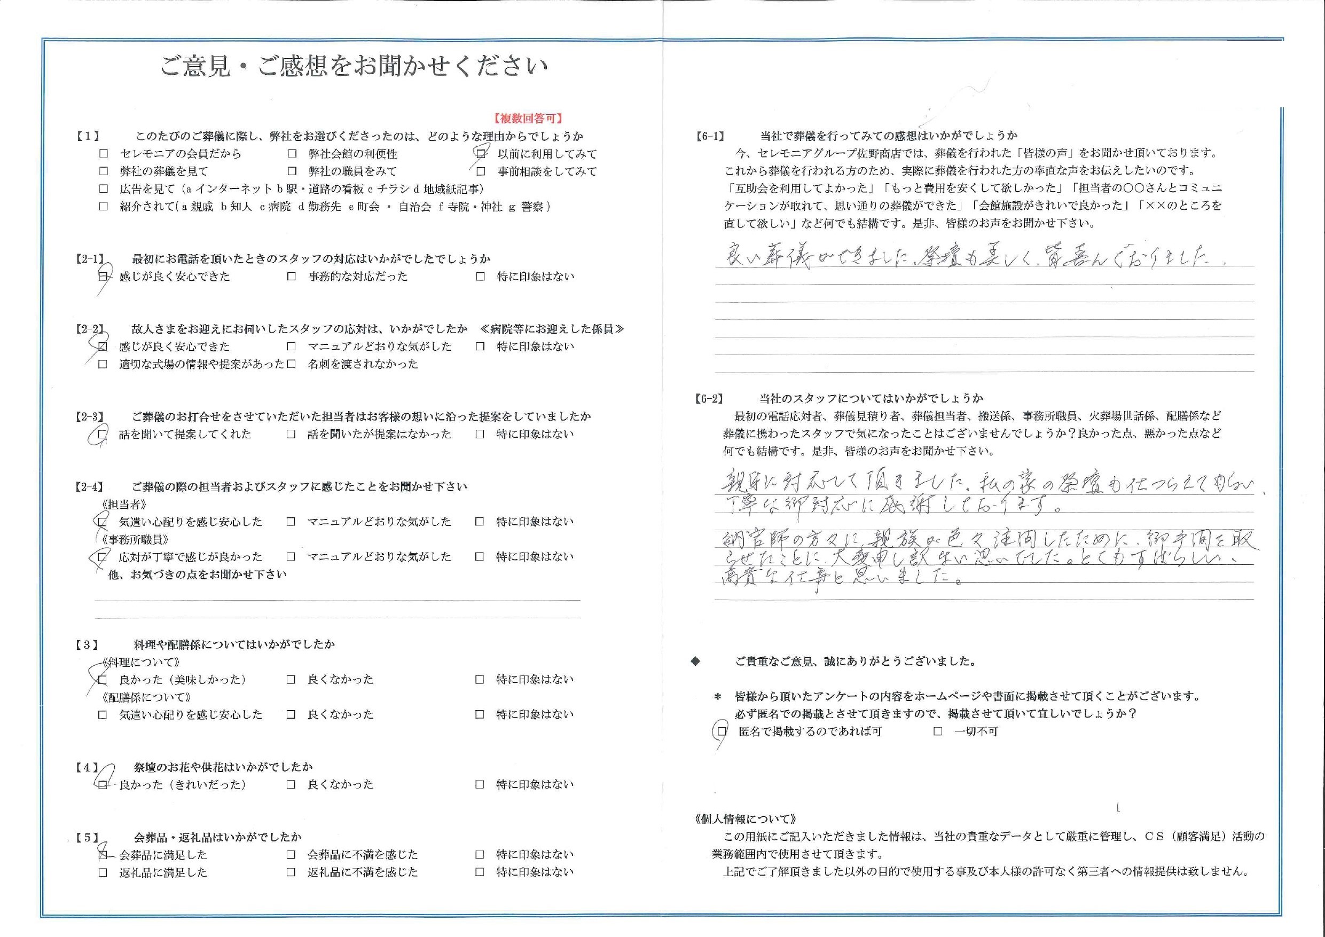Tick the 名刺を渡されなかった checkbox
This screenshot has height=937, width=1325.
tap(292, 364)
